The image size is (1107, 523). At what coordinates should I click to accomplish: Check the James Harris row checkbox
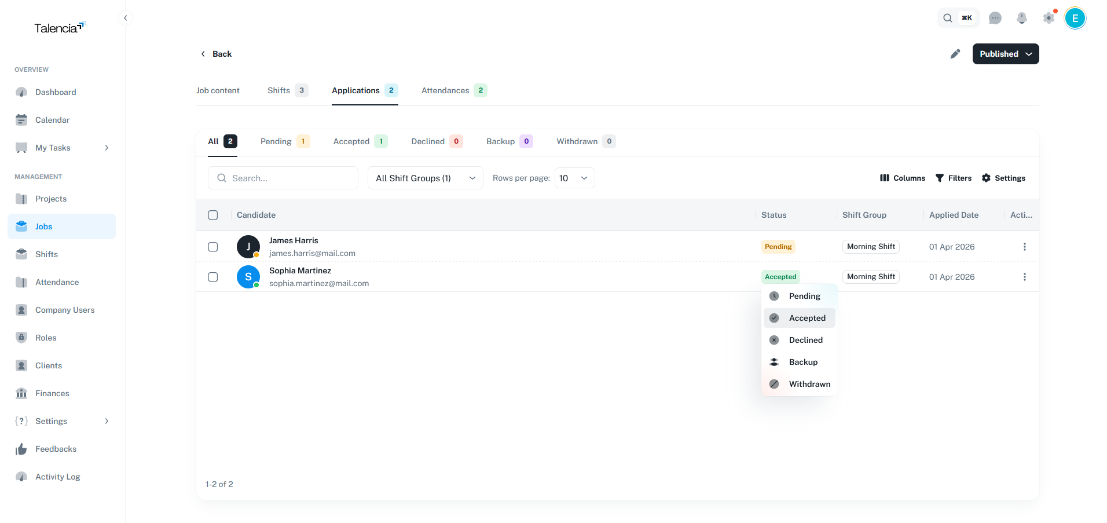coord(213,247)
